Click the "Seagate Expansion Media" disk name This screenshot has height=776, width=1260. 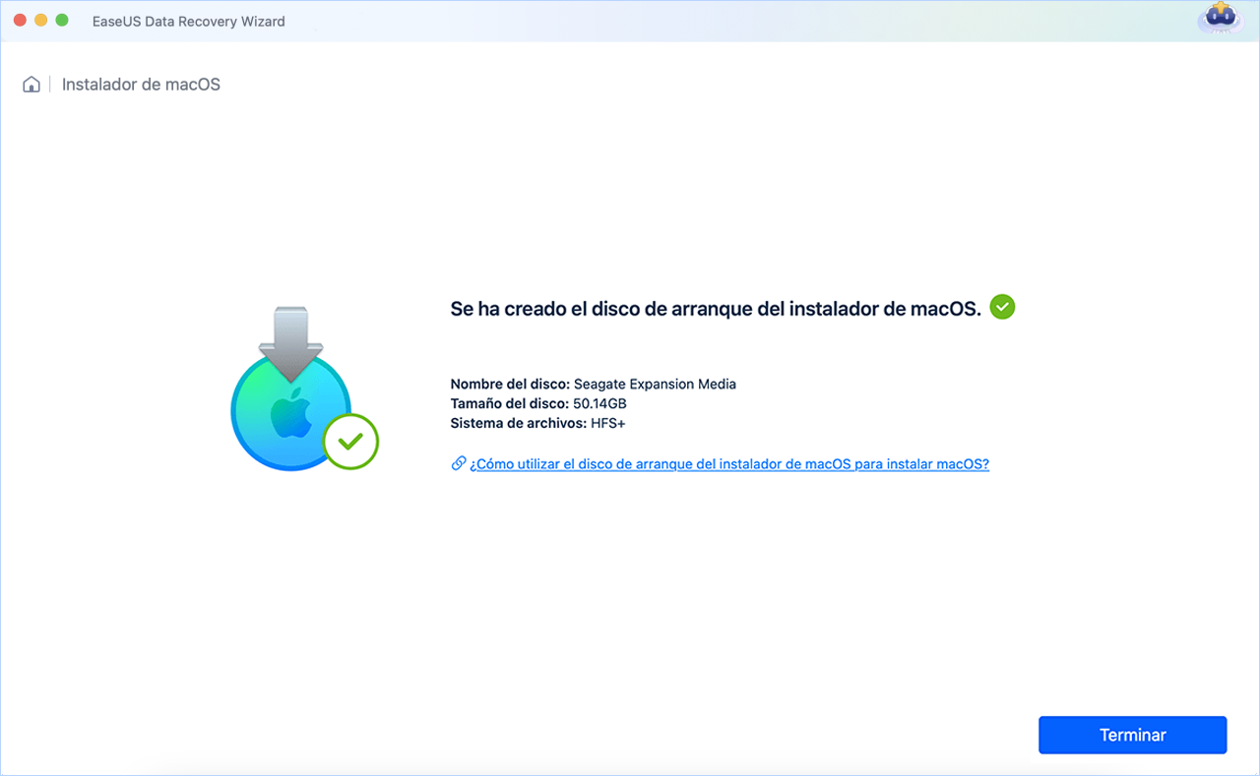click(x=655, y=384)
